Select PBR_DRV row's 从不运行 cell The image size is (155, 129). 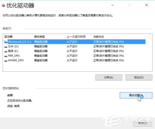[72, 56]
